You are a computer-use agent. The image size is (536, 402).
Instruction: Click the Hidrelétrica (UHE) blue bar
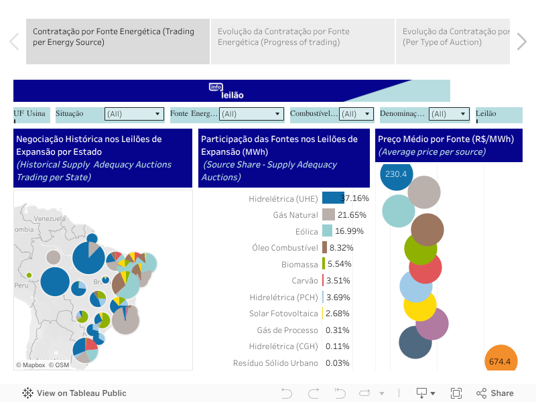[x=332, y=198]
